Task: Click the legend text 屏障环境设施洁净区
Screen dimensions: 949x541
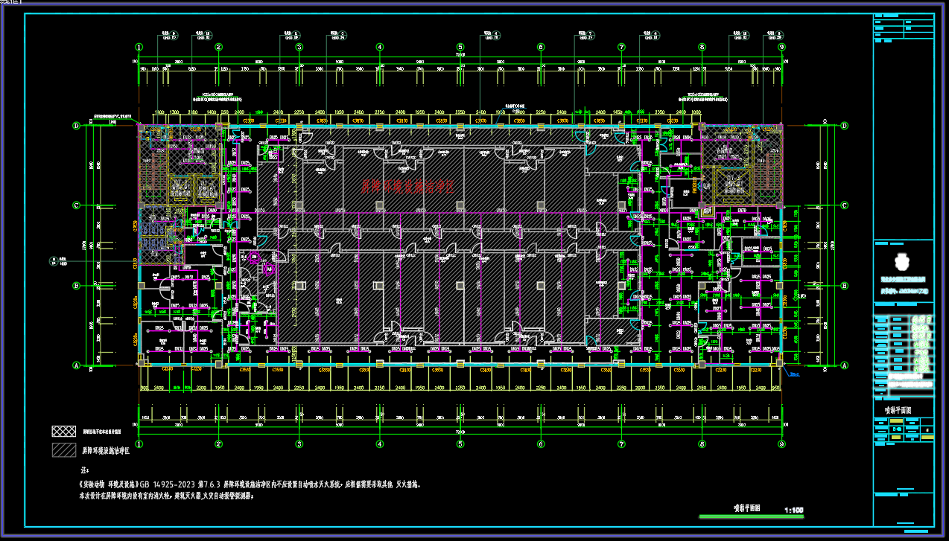Action: [105, 450]
